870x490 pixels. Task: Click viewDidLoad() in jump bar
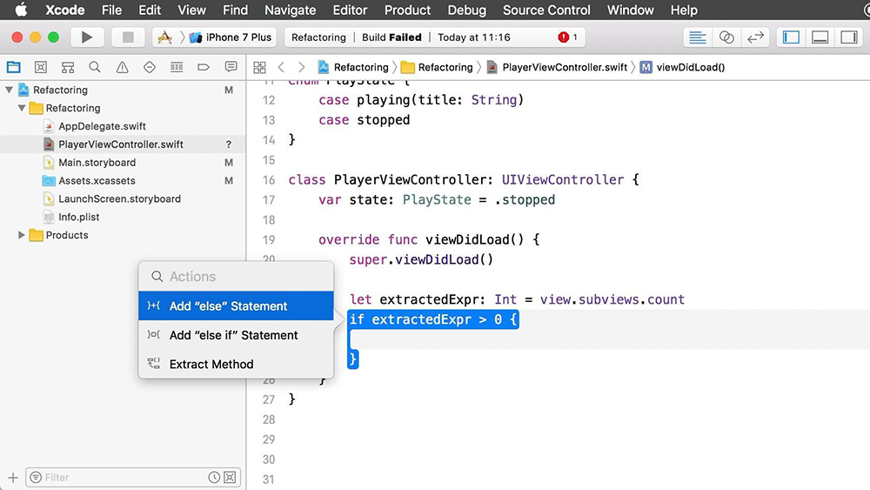(682, 67)
